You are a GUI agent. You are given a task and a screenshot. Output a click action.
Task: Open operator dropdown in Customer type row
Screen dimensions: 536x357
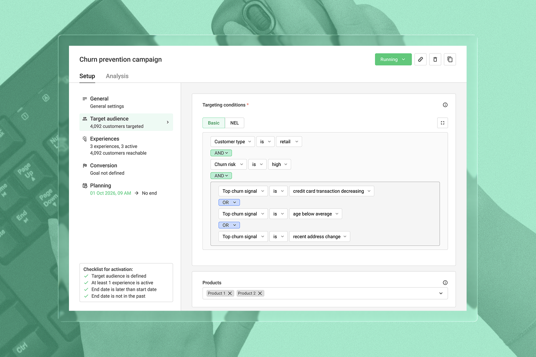tap(265, 141)
